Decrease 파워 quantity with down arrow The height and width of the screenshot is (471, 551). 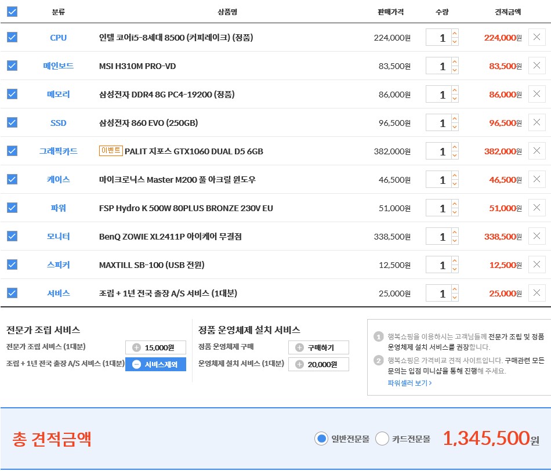[x=455, y=212]
